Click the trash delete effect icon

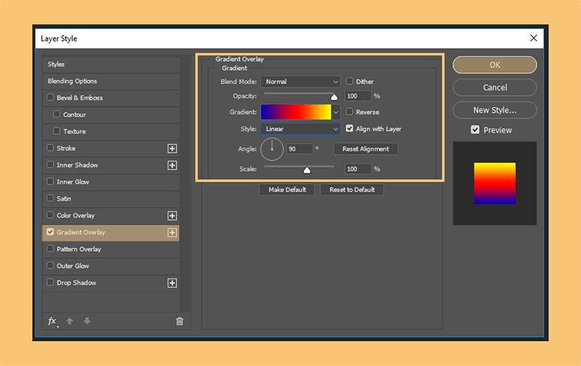179,321
